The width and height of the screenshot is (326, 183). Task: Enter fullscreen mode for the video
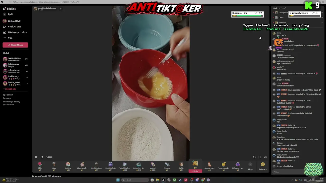260,157
